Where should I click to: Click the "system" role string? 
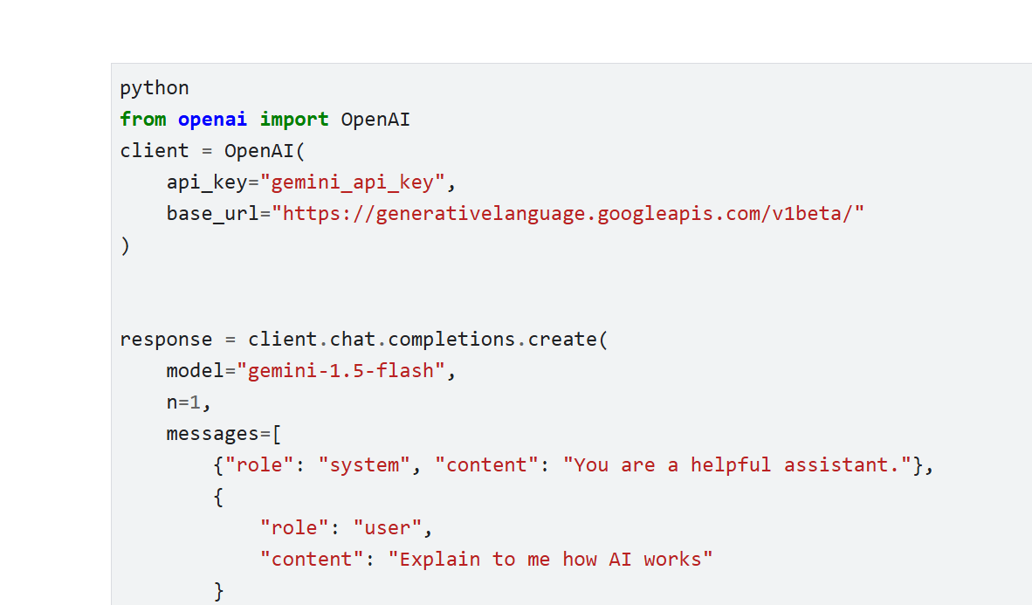coord(364,465)
